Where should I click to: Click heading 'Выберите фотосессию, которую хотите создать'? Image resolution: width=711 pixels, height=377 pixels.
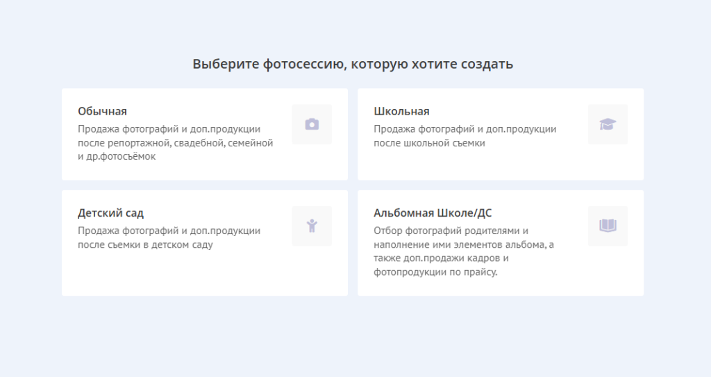pos(353,64)
